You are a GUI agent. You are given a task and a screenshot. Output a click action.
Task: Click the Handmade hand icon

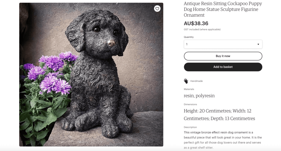click(186, 81)
